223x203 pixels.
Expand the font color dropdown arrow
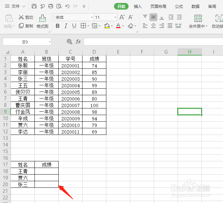click(x=123, y=26)
